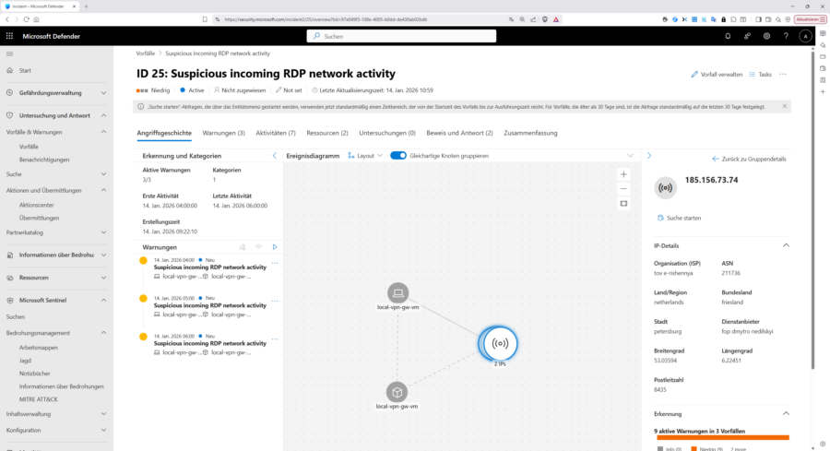This screenshot has height=451, width=830.
Task: Toggle the eye icon in Warnungen header
Action: click(258, 247)
